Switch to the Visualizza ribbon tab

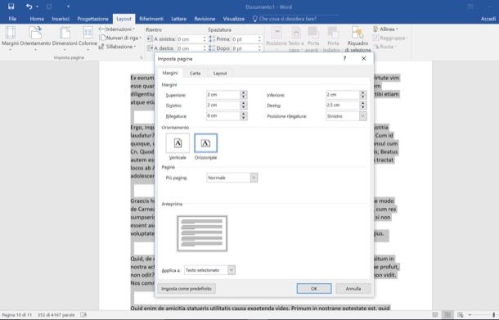[x=234, y=19]
